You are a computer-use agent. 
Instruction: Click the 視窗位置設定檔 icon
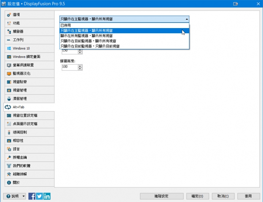(9, 116)
